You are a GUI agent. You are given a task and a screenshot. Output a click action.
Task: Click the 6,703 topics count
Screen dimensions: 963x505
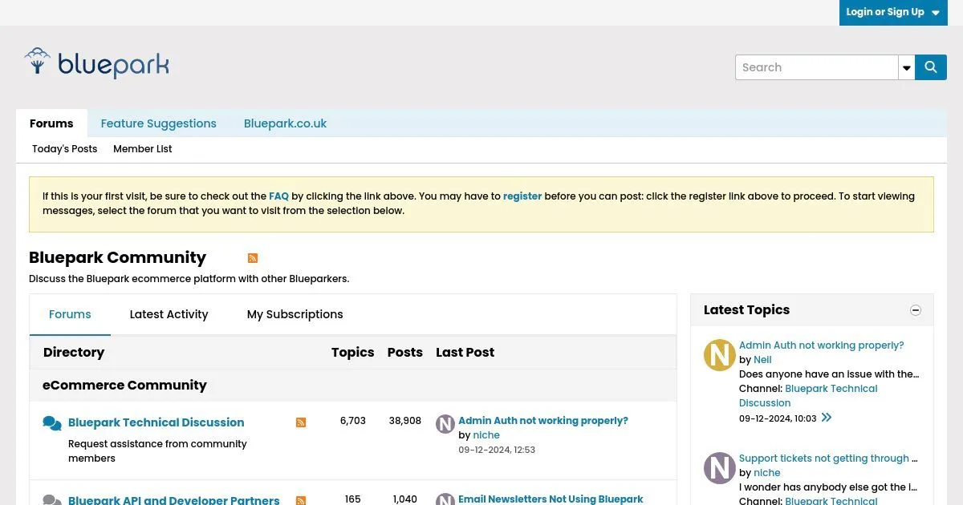352,421
